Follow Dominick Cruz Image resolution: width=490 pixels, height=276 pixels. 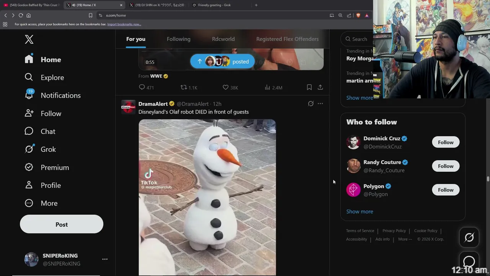pos(446,142)
